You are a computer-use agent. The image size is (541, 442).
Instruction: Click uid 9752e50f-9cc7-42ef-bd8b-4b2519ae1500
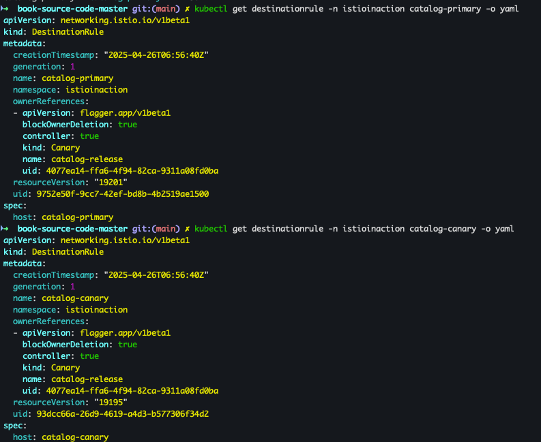tap(123, 194)
